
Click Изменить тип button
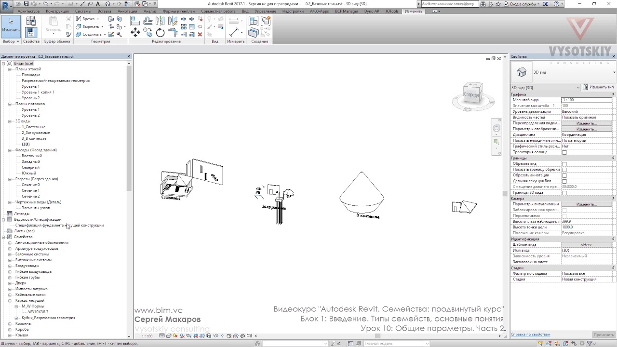tap(599, 87)
